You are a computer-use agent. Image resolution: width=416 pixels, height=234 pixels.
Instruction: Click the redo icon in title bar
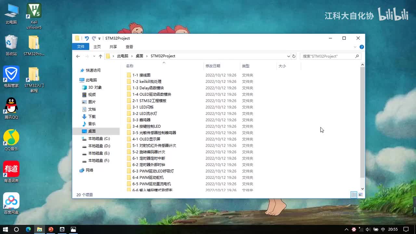pyautogui.click(x=94, y=38)
